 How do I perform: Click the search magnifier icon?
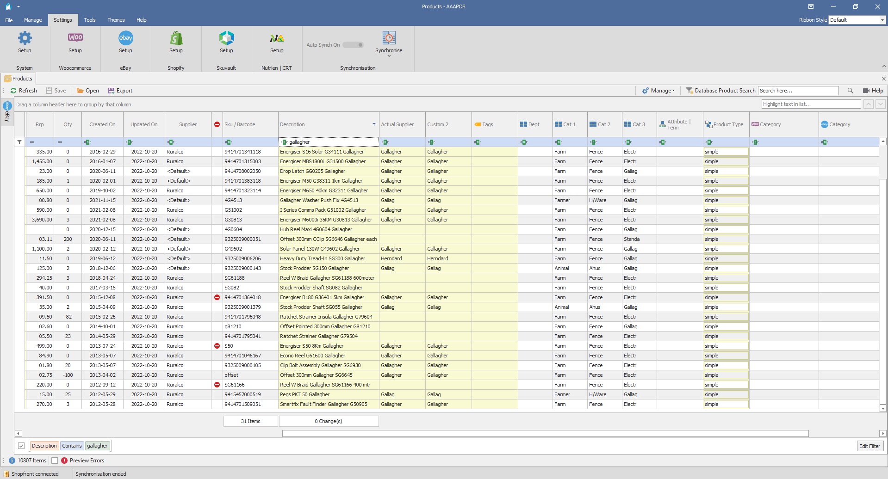(x=850, y=91)
